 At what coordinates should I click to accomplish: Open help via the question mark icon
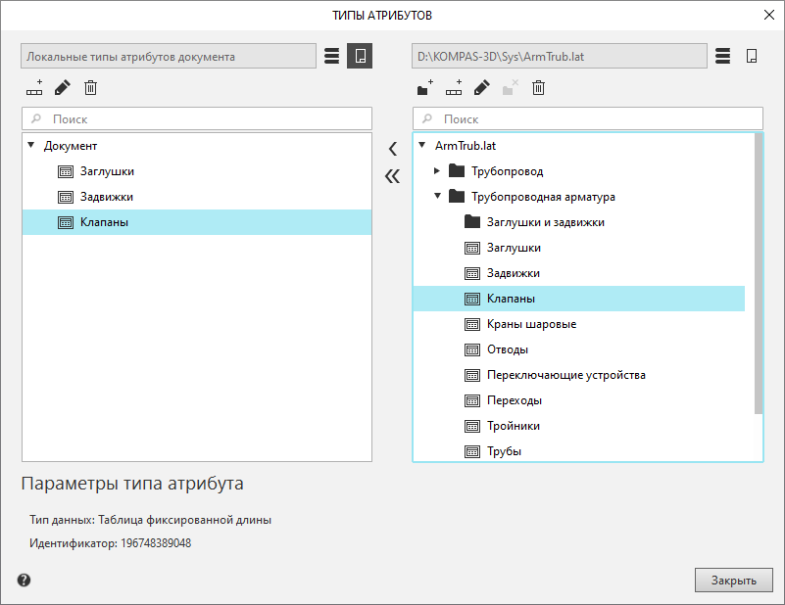(25, 580)
